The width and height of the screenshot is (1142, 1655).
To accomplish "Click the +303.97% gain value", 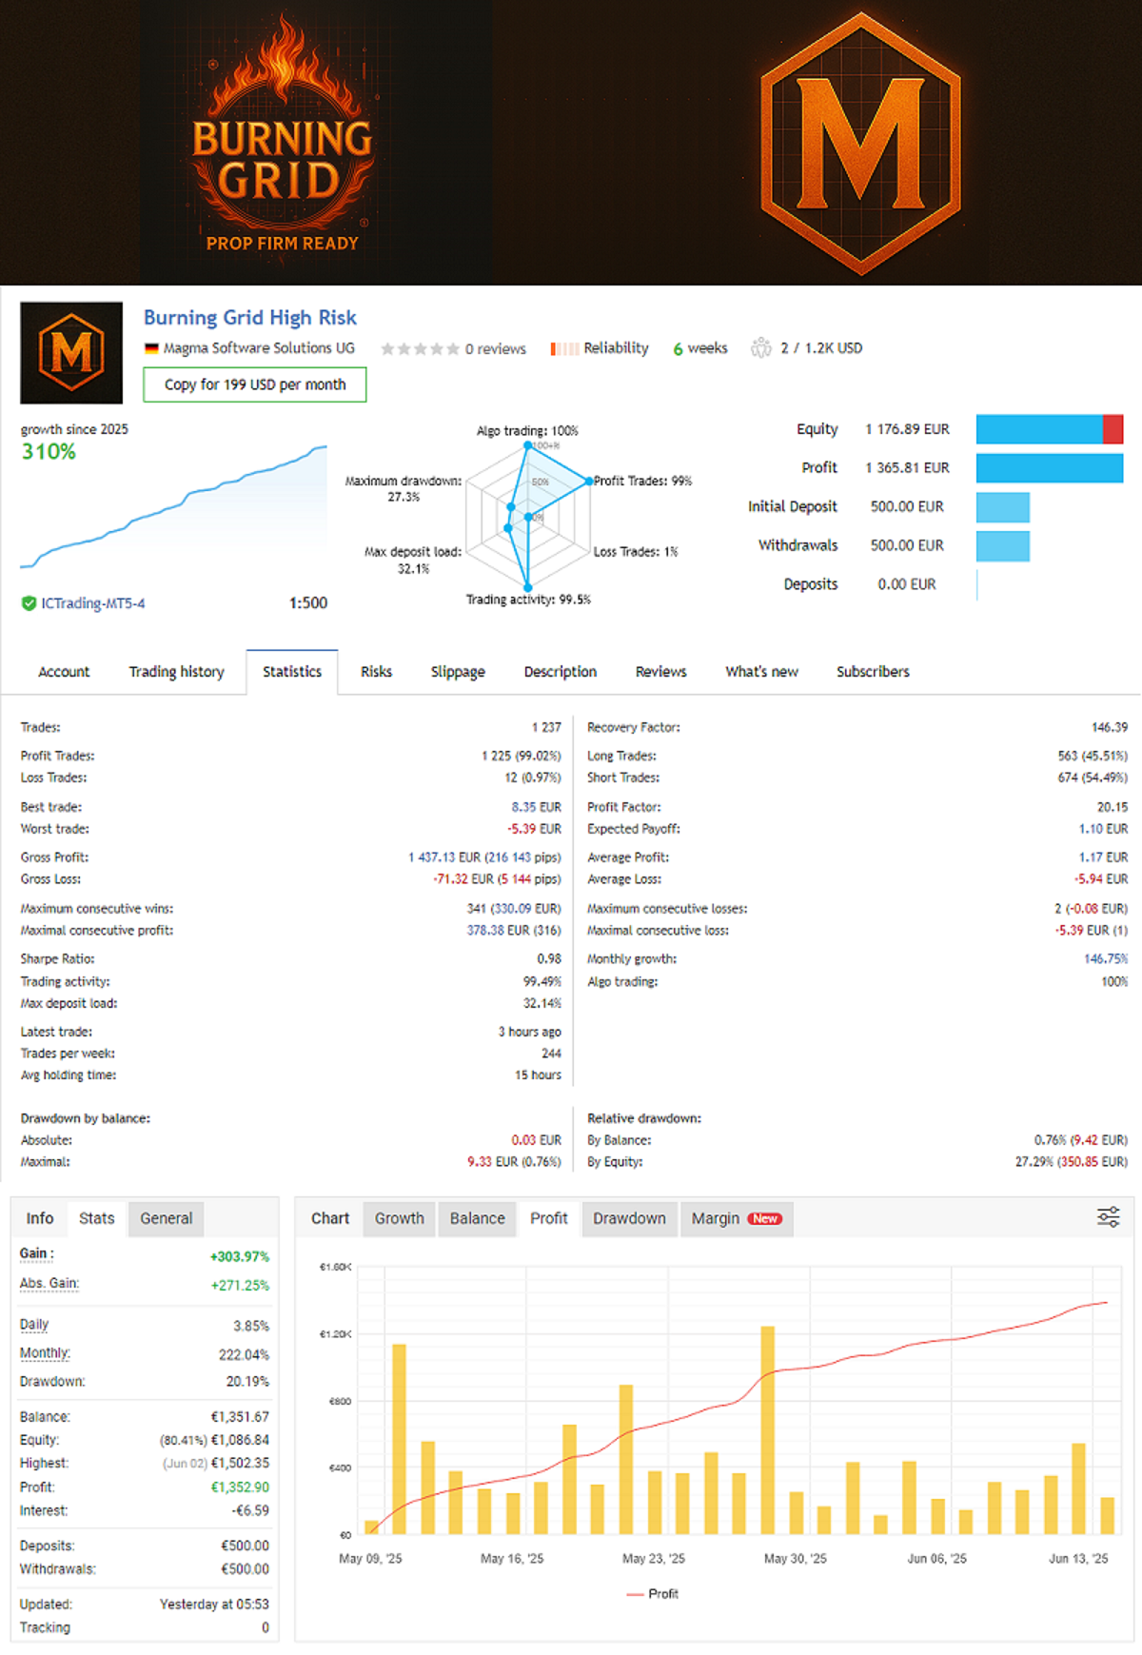I will coord(240,1256).
